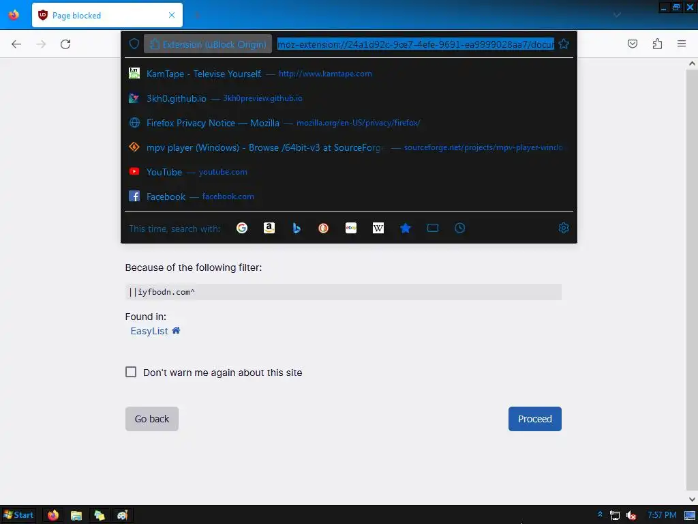698x524 pixels.
Task: Search in open Tabs icon
Action: (x=433, y=228)
